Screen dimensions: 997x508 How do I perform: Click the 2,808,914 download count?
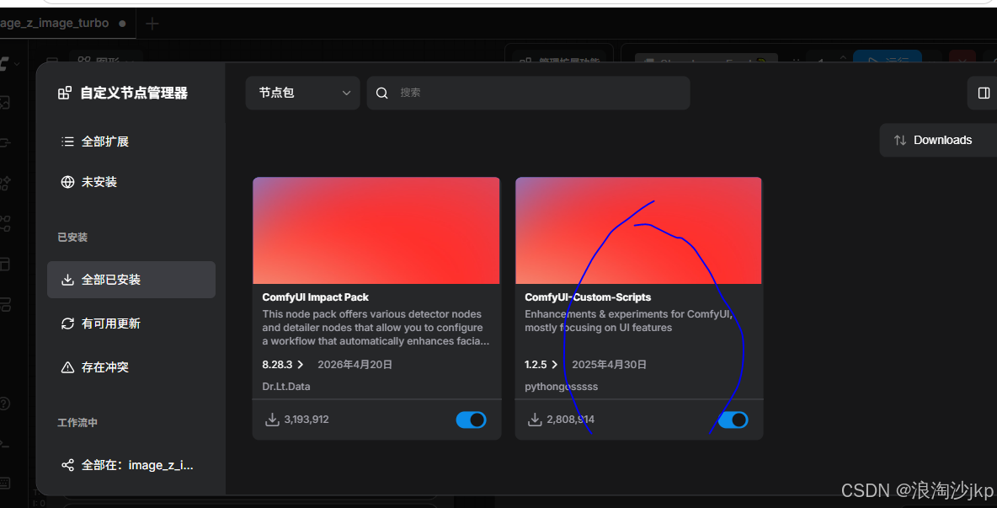click(570, 420)
